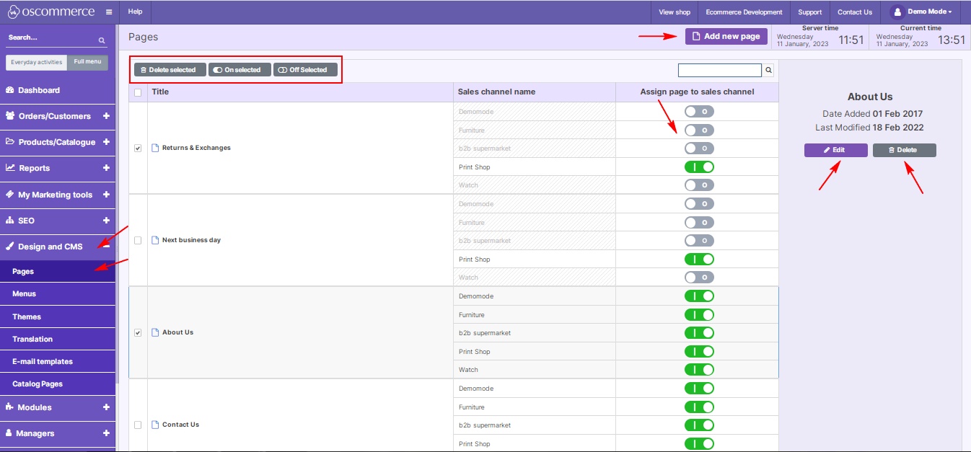This screenshot has width=971, height=452.
Task: Click the Design and CMS brush icon
Action: coord(10,247)
